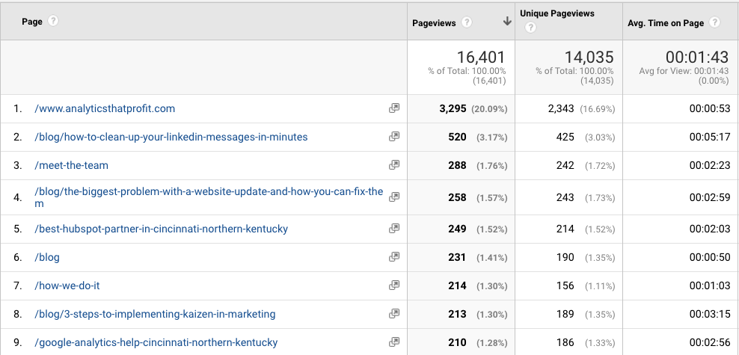Open the /blog/3-steps-to-implementing-kaizen-in-marketing link
Screen dimensions: 739x355
pyautogui.click(x=155, y=314)
